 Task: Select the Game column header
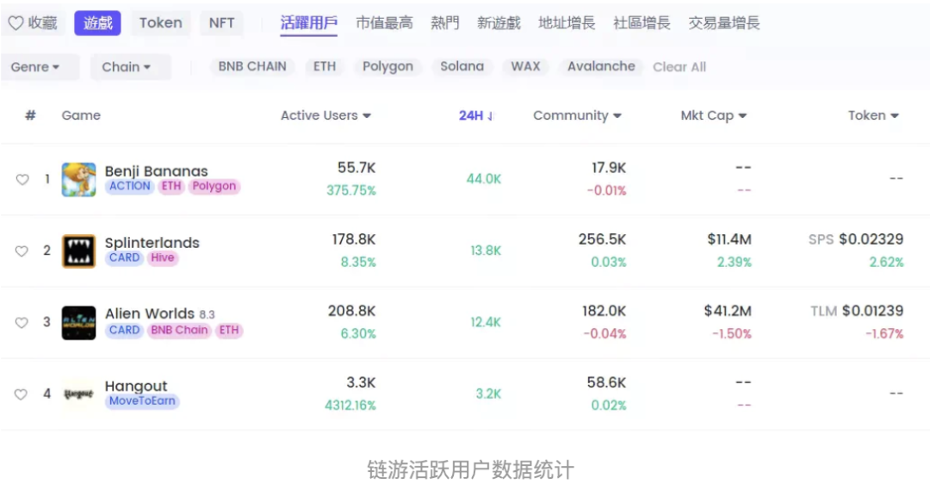81,115
